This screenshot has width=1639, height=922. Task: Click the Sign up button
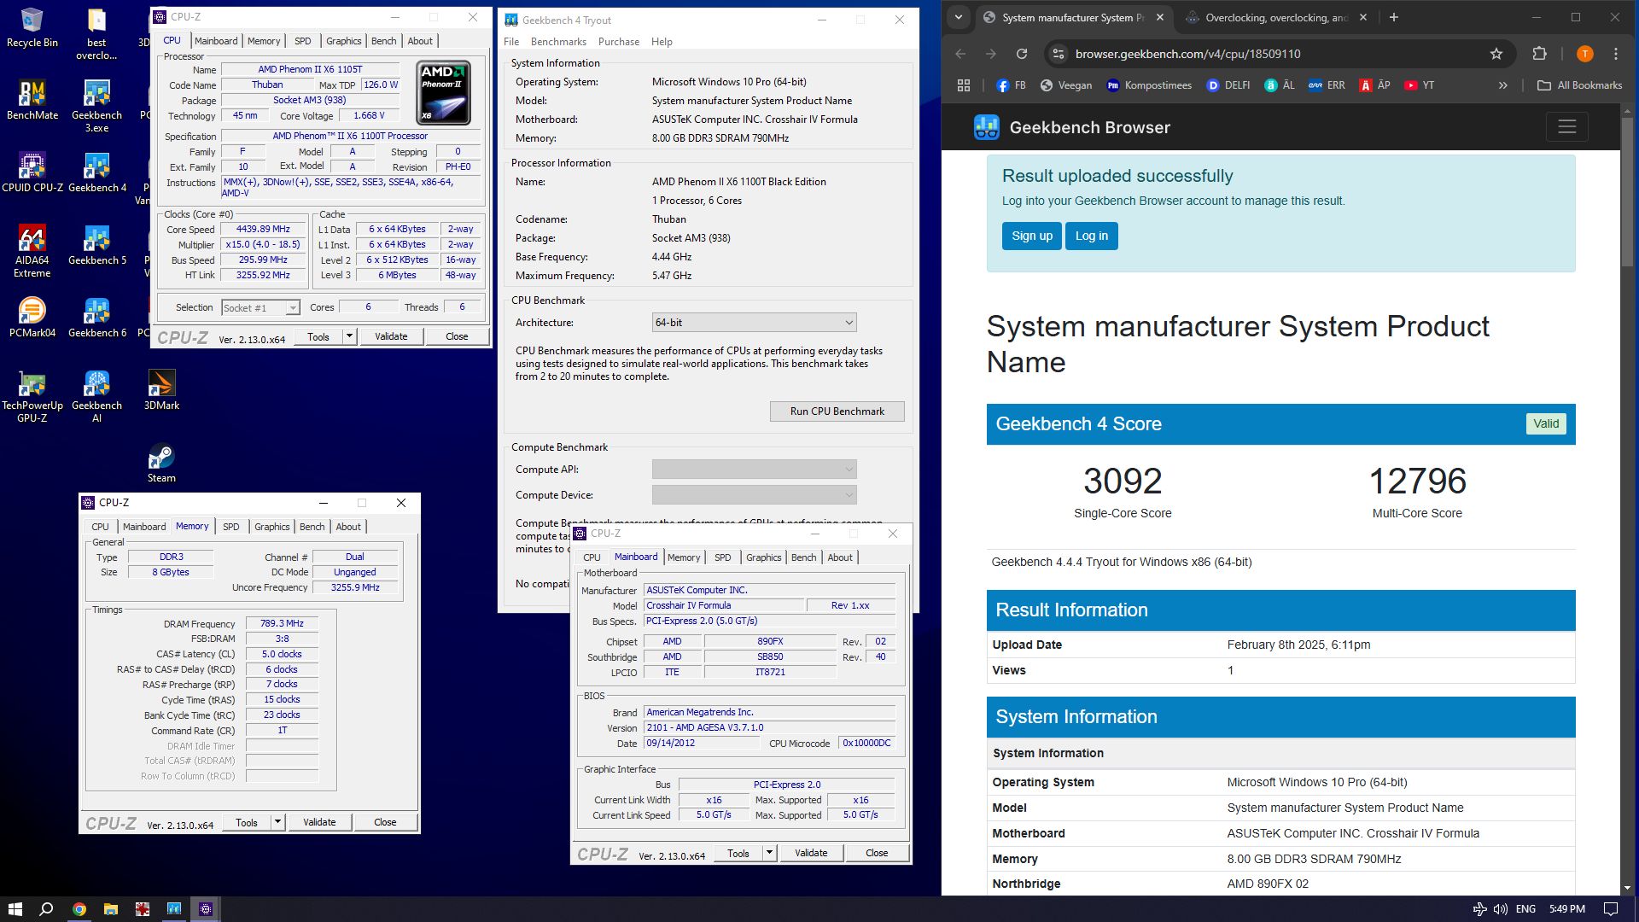1031,236
